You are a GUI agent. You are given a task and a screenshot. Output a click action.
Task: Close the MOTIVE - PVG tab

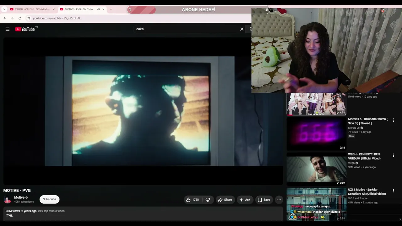pyautogui.click(x=103, y=9)
